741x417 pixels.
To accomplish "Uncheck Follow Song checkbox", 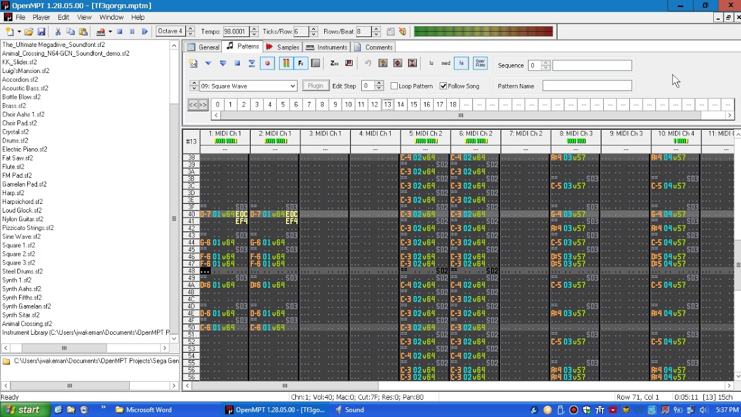I will pyautogui.click(x=443, y=86).
